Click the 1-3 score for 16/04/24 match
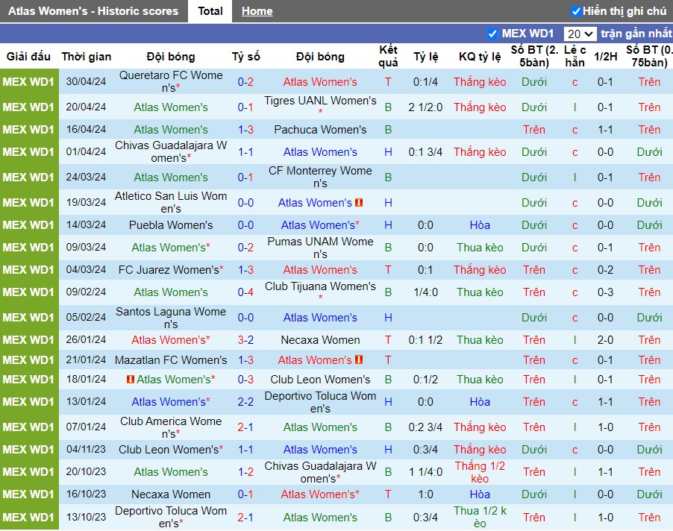Viewport: 673px width, 531px height. (x=245, y=130)
